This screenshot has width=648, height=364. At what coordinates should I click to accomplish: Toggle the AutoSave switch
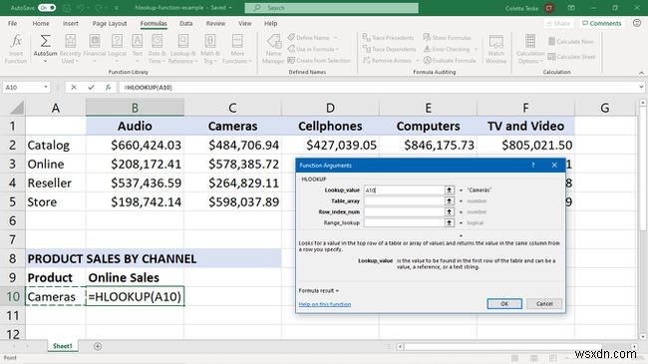(47, 8)
